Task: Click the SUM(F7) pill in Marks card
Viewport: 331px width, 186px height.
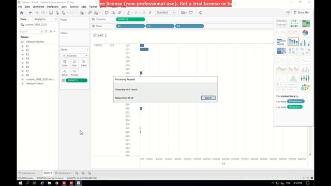Action: [x=77, y=81]
